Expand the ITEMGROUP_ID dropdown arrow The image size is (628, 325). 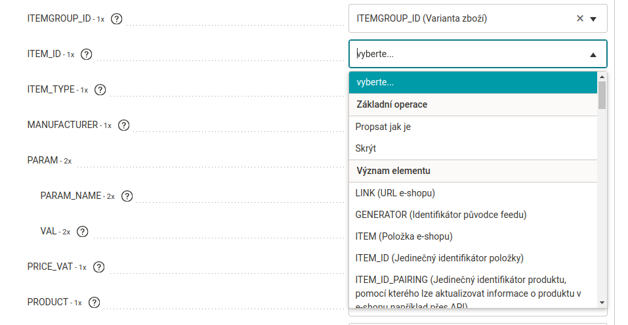click(x=594, y=19)
